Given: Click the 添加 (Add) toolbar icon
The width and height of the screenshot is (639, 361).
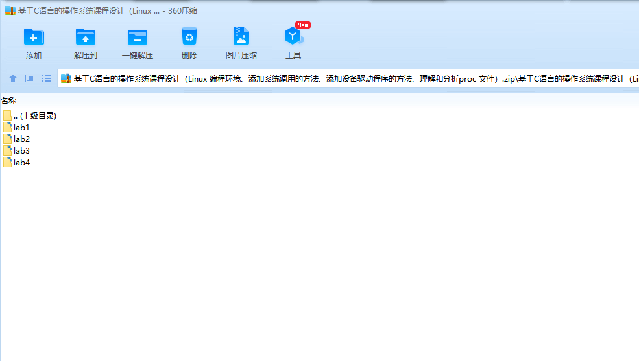Looking at the screenshot, I should pos(34,37).
